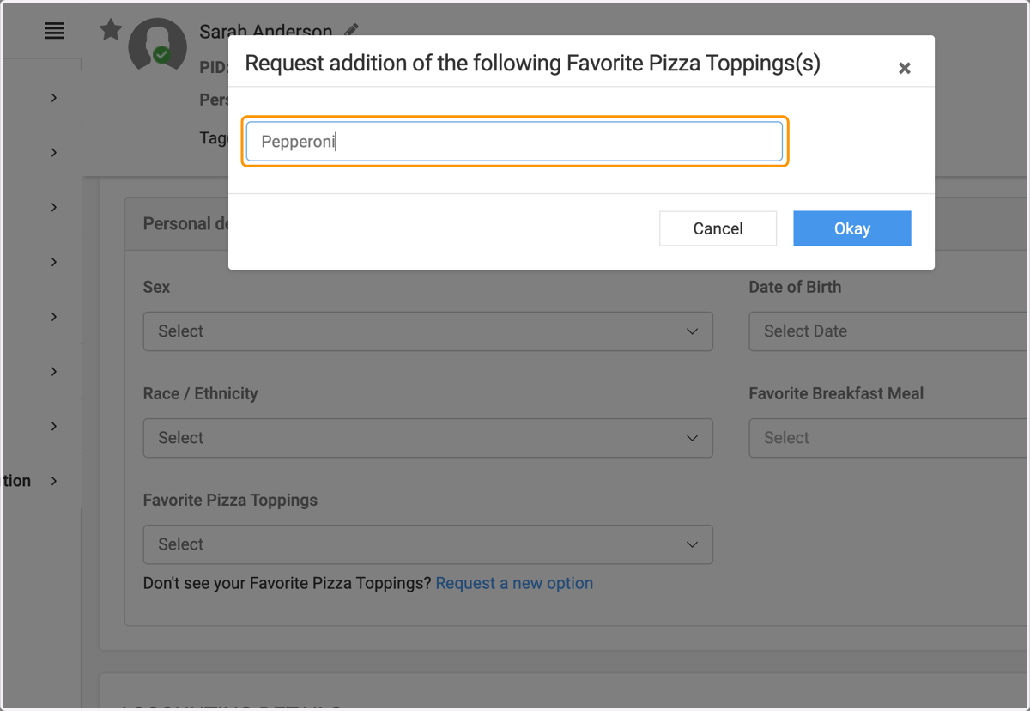Image resolution: width=1030 pixels, height=711 pixels.
Task: Open the Date of Birth picker
Action: click(889, 331)
